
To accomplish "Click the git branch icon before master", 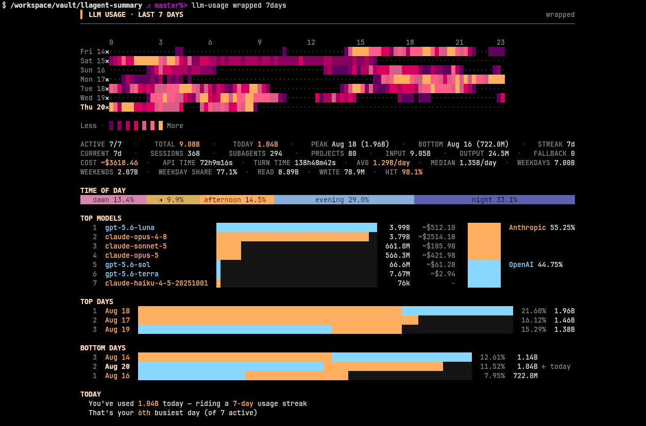I will pos(148,5).
